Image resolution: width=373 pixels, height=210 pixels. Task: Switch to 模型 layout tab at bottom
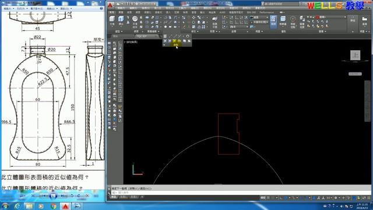click(114, 197)
